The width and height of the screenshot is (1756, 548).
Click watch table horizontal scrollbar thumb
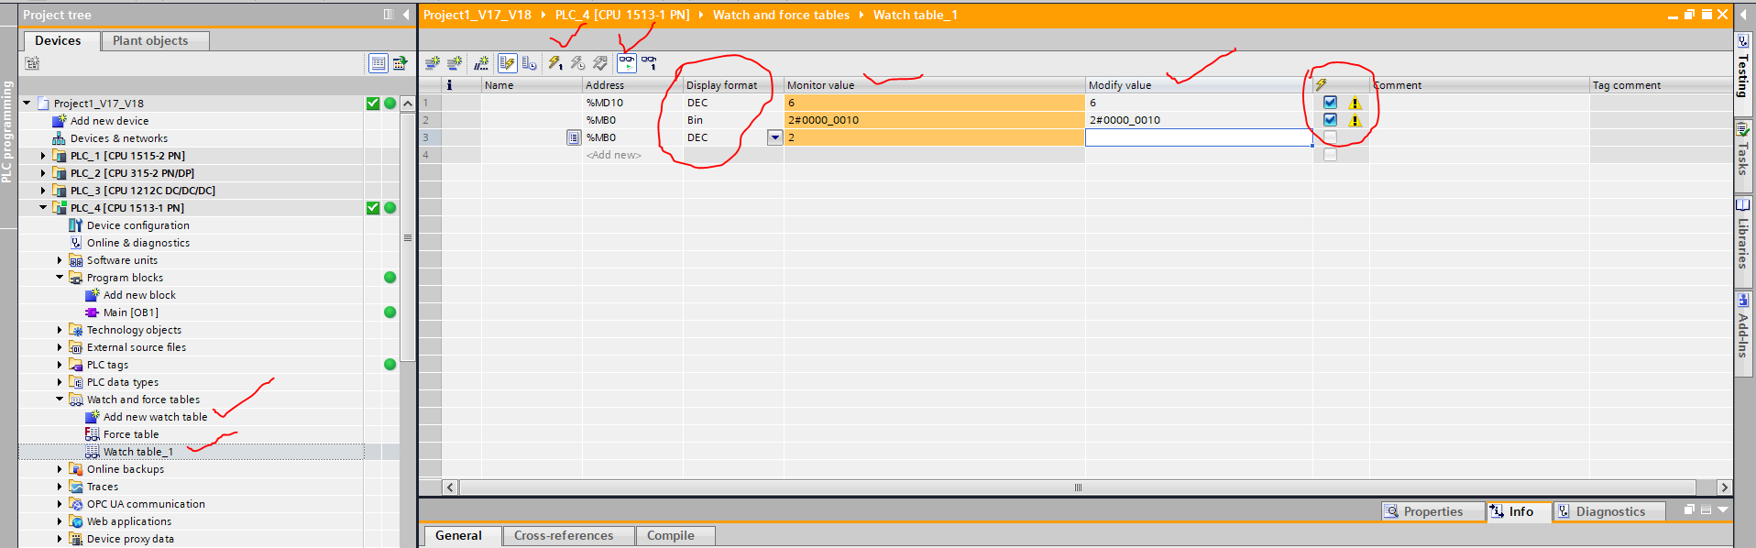pyautogui.click(x=1078, y=488)
